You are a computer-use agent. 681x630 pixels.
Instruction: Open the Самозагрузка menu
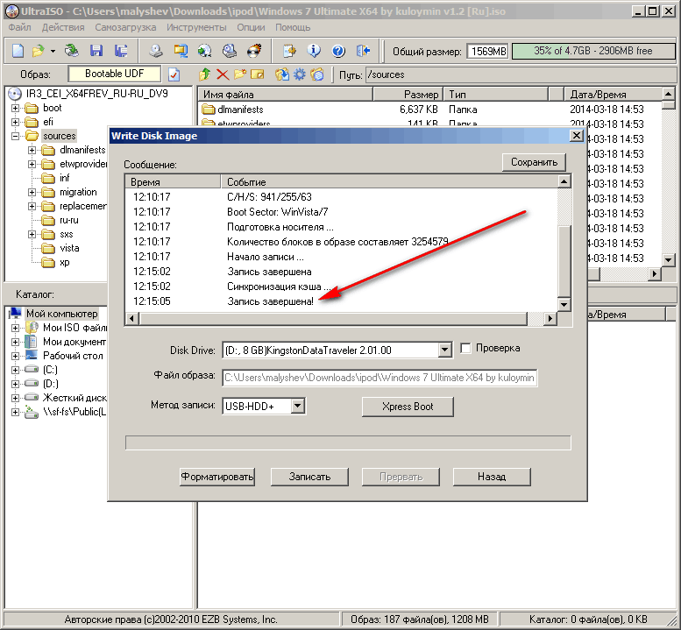[x=125, y=27]
